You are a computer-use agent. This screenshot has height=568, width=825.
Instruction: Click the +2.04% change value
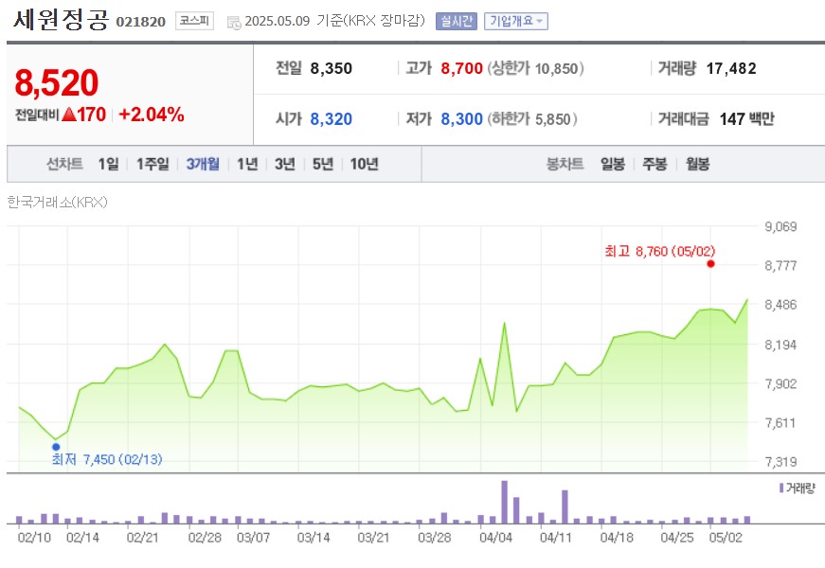point(152,115)
